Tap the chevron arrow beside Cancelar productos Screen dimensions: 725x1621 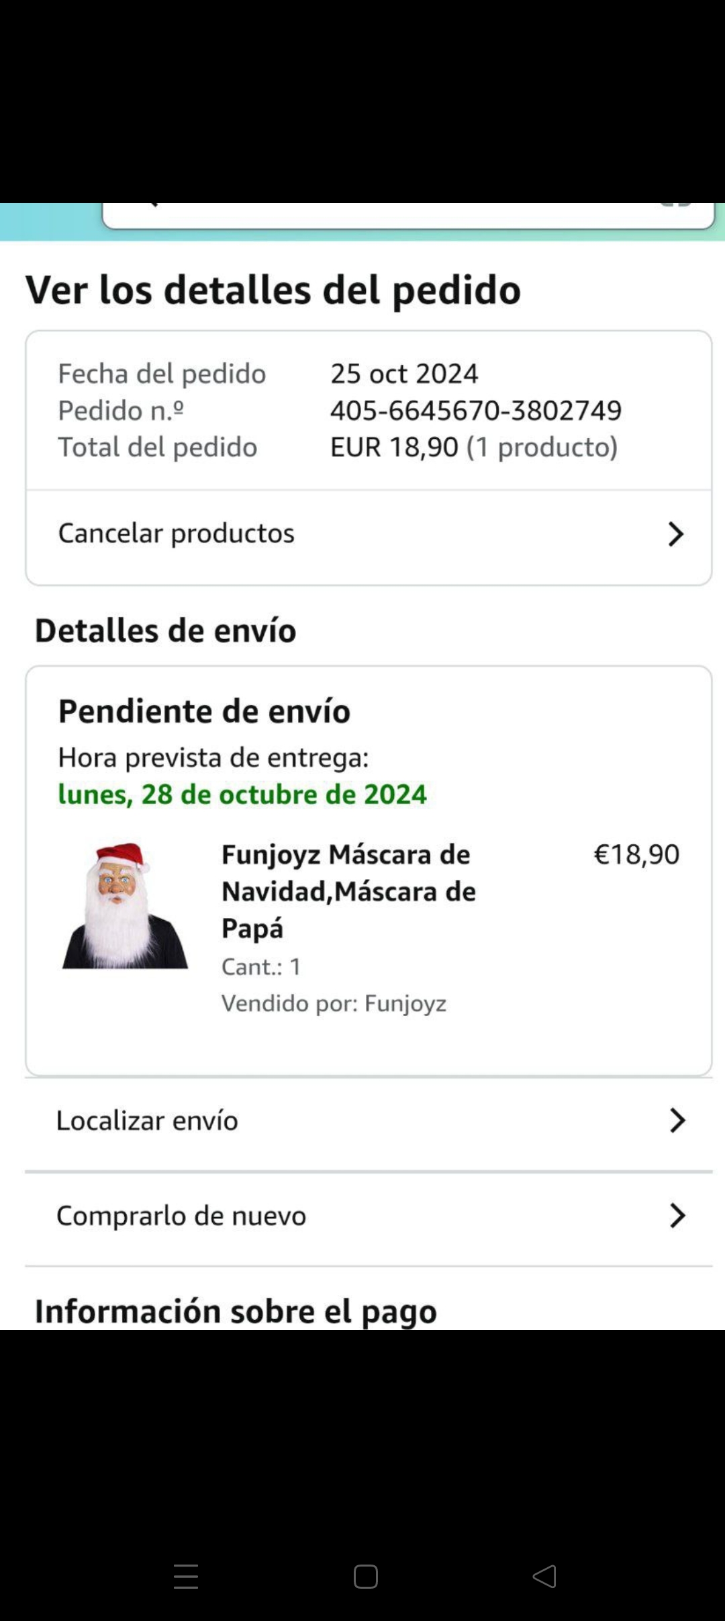[675, 534]
